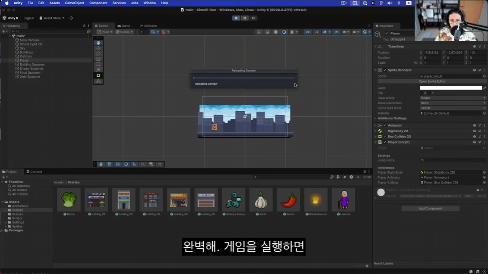Click the macOS volume icon

pos(390,3)
